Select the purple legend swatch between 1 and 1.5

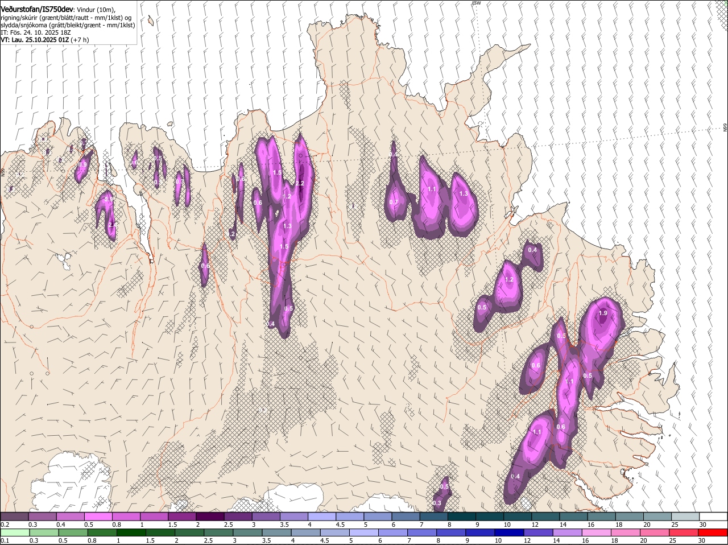click(x=155, y=517)
